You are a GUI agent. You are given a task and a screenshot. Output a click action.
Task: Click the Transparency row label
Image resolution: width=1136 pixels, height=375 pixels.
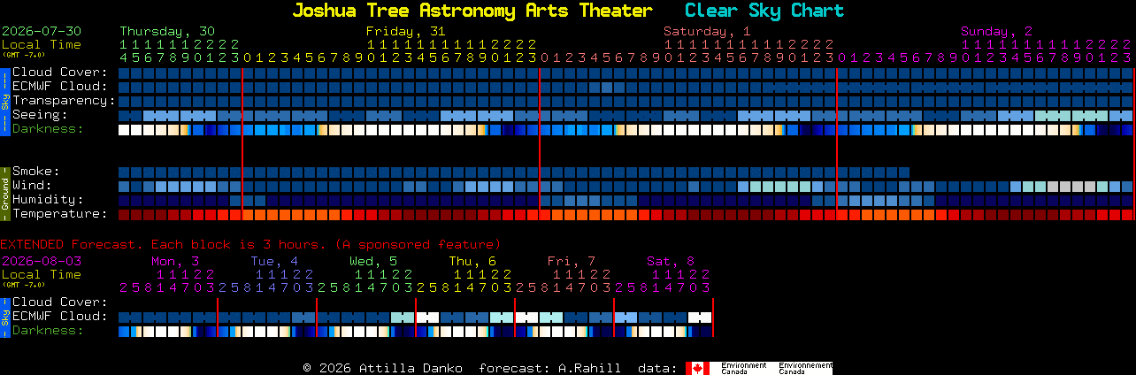click(64, 101)
